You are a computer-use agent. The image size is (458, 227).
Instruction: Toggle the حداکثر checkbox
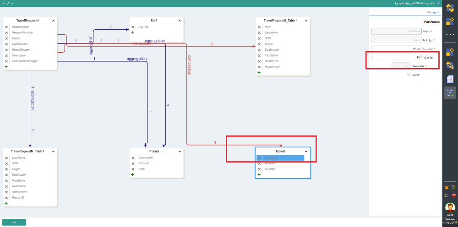[x=409, y=75]
